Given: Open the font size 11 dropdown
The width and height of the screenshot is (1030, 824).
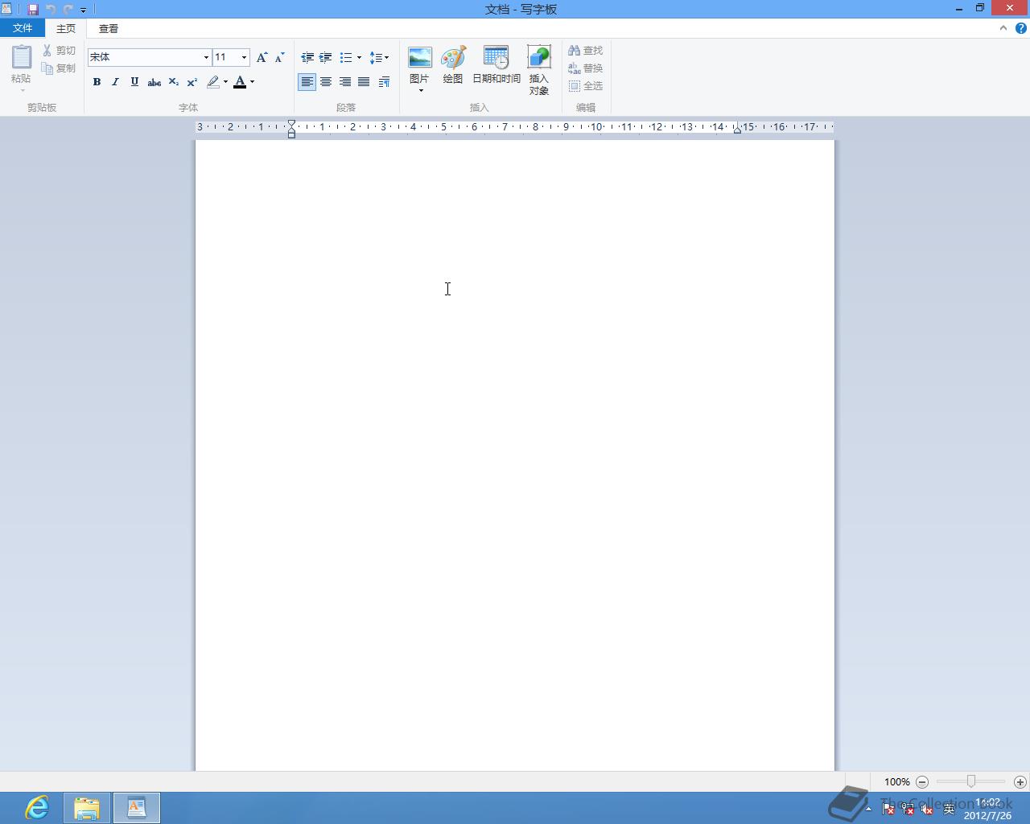Looking at the screenshot, I should [x=244, y=57].
